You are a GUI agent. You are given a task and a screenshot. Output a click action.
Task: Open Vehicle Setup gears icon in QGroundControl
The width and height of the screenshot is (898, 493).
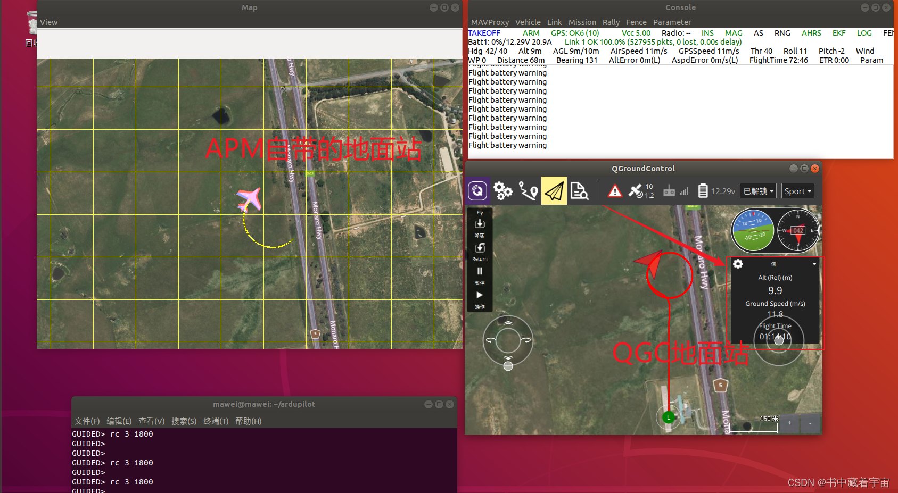[x=502, y=191]
